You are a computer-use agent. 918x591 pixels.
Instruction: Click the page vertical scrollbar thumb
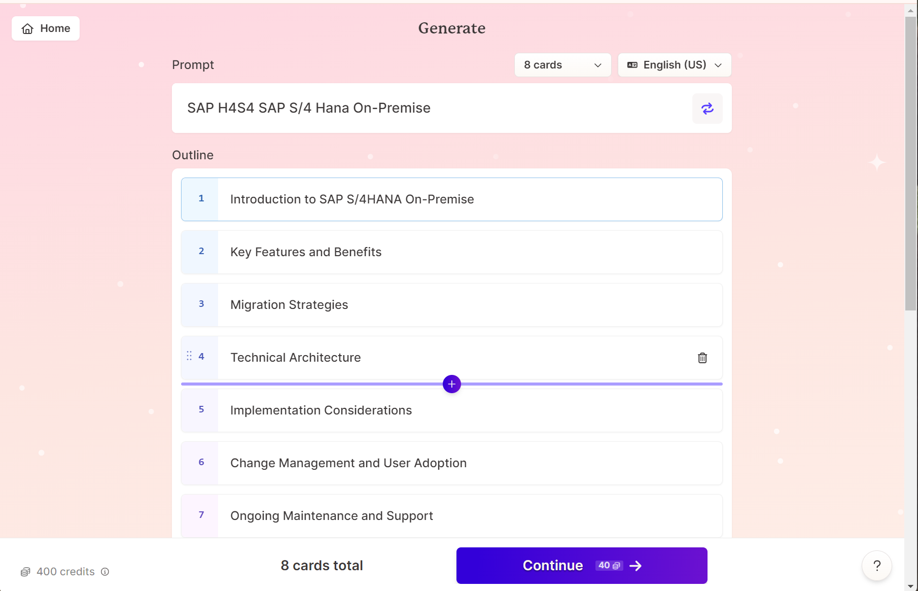(910, 162)
